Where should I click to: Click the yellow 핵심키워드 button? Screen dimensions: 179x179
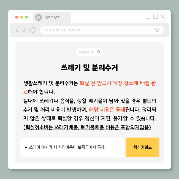[x=142, y=147]
